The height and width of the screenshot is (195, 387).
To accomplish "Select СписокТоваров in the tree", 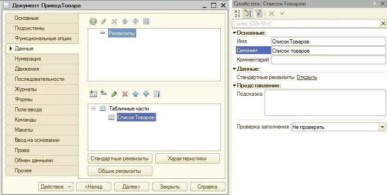I will [136, 117].
